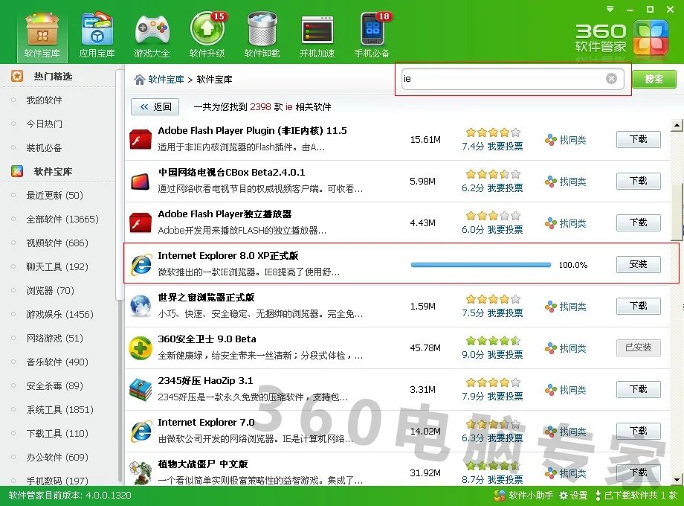Clear the search field with the X
Image resolution: width=684 pixels, height=506 pixels.
pos(611,78)
